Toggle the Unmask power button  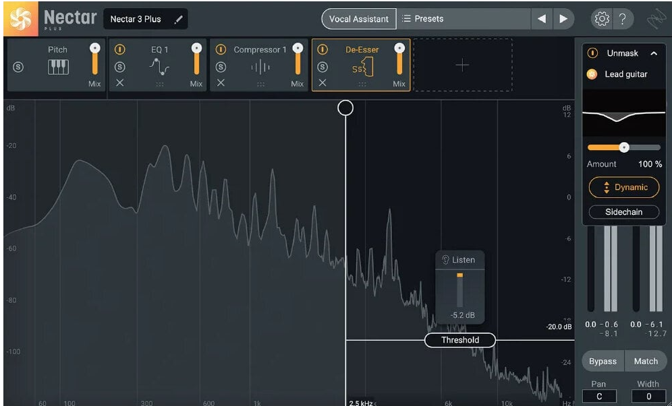592,53
